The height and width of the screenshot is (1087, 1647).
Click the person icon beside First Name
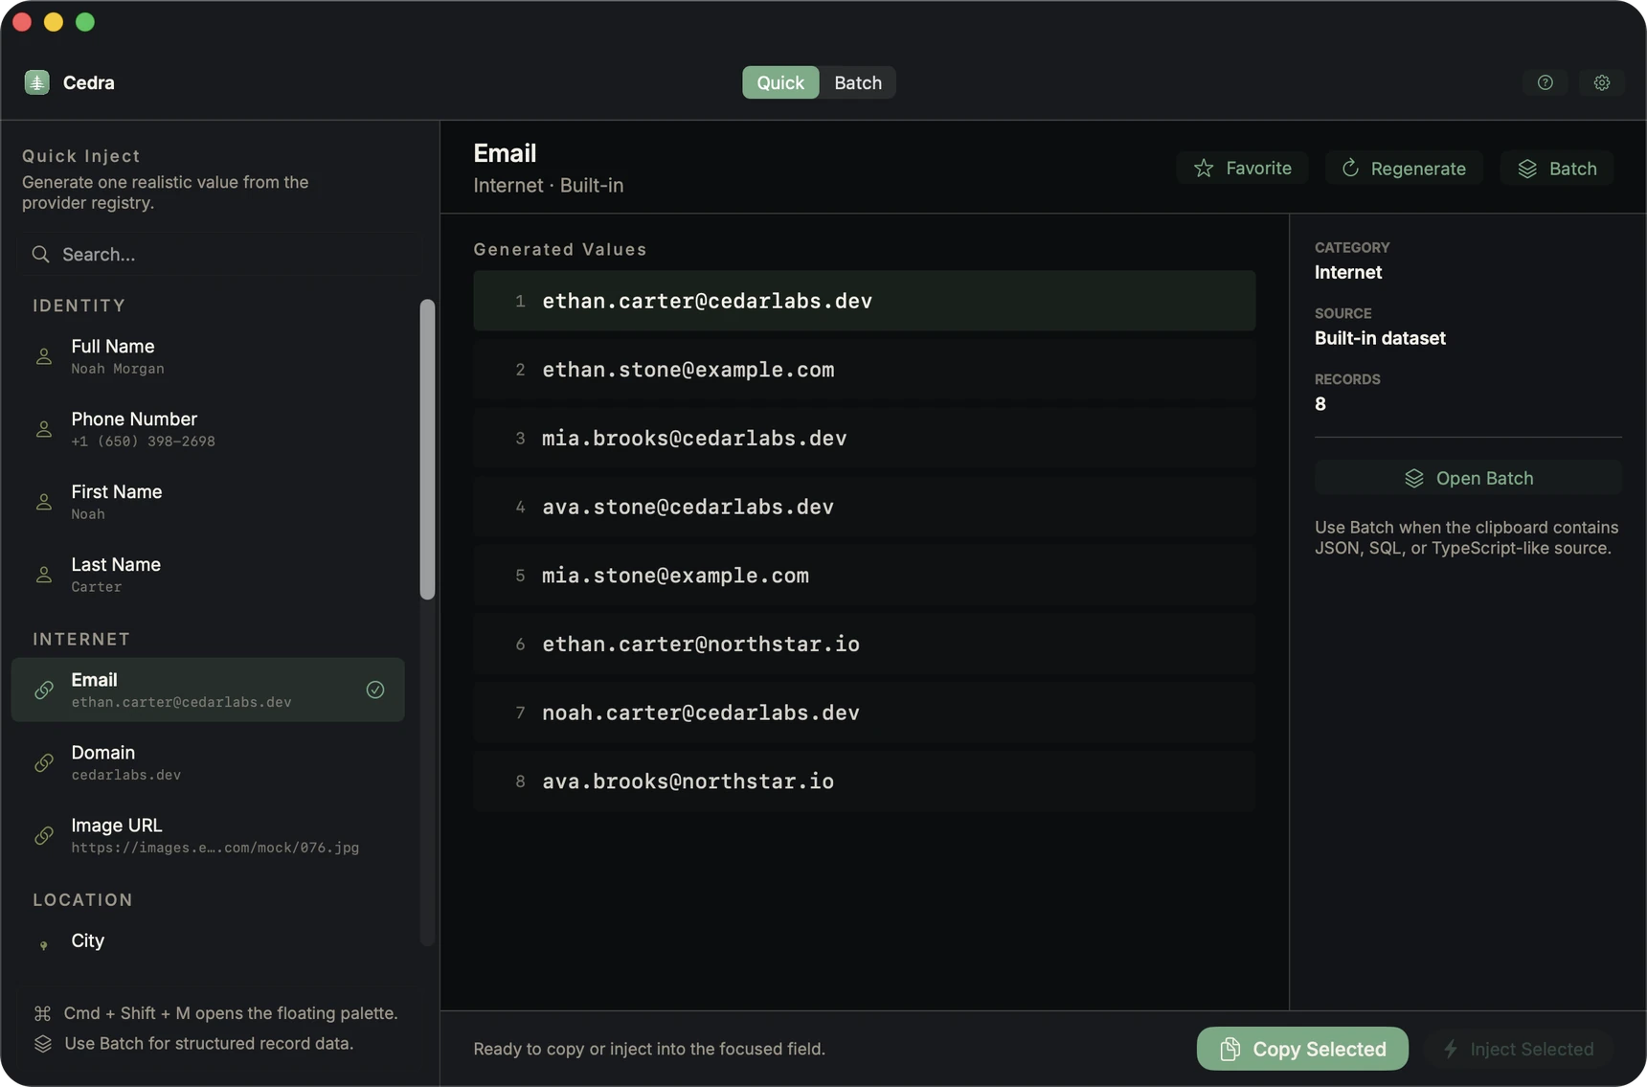click(44, 502)
